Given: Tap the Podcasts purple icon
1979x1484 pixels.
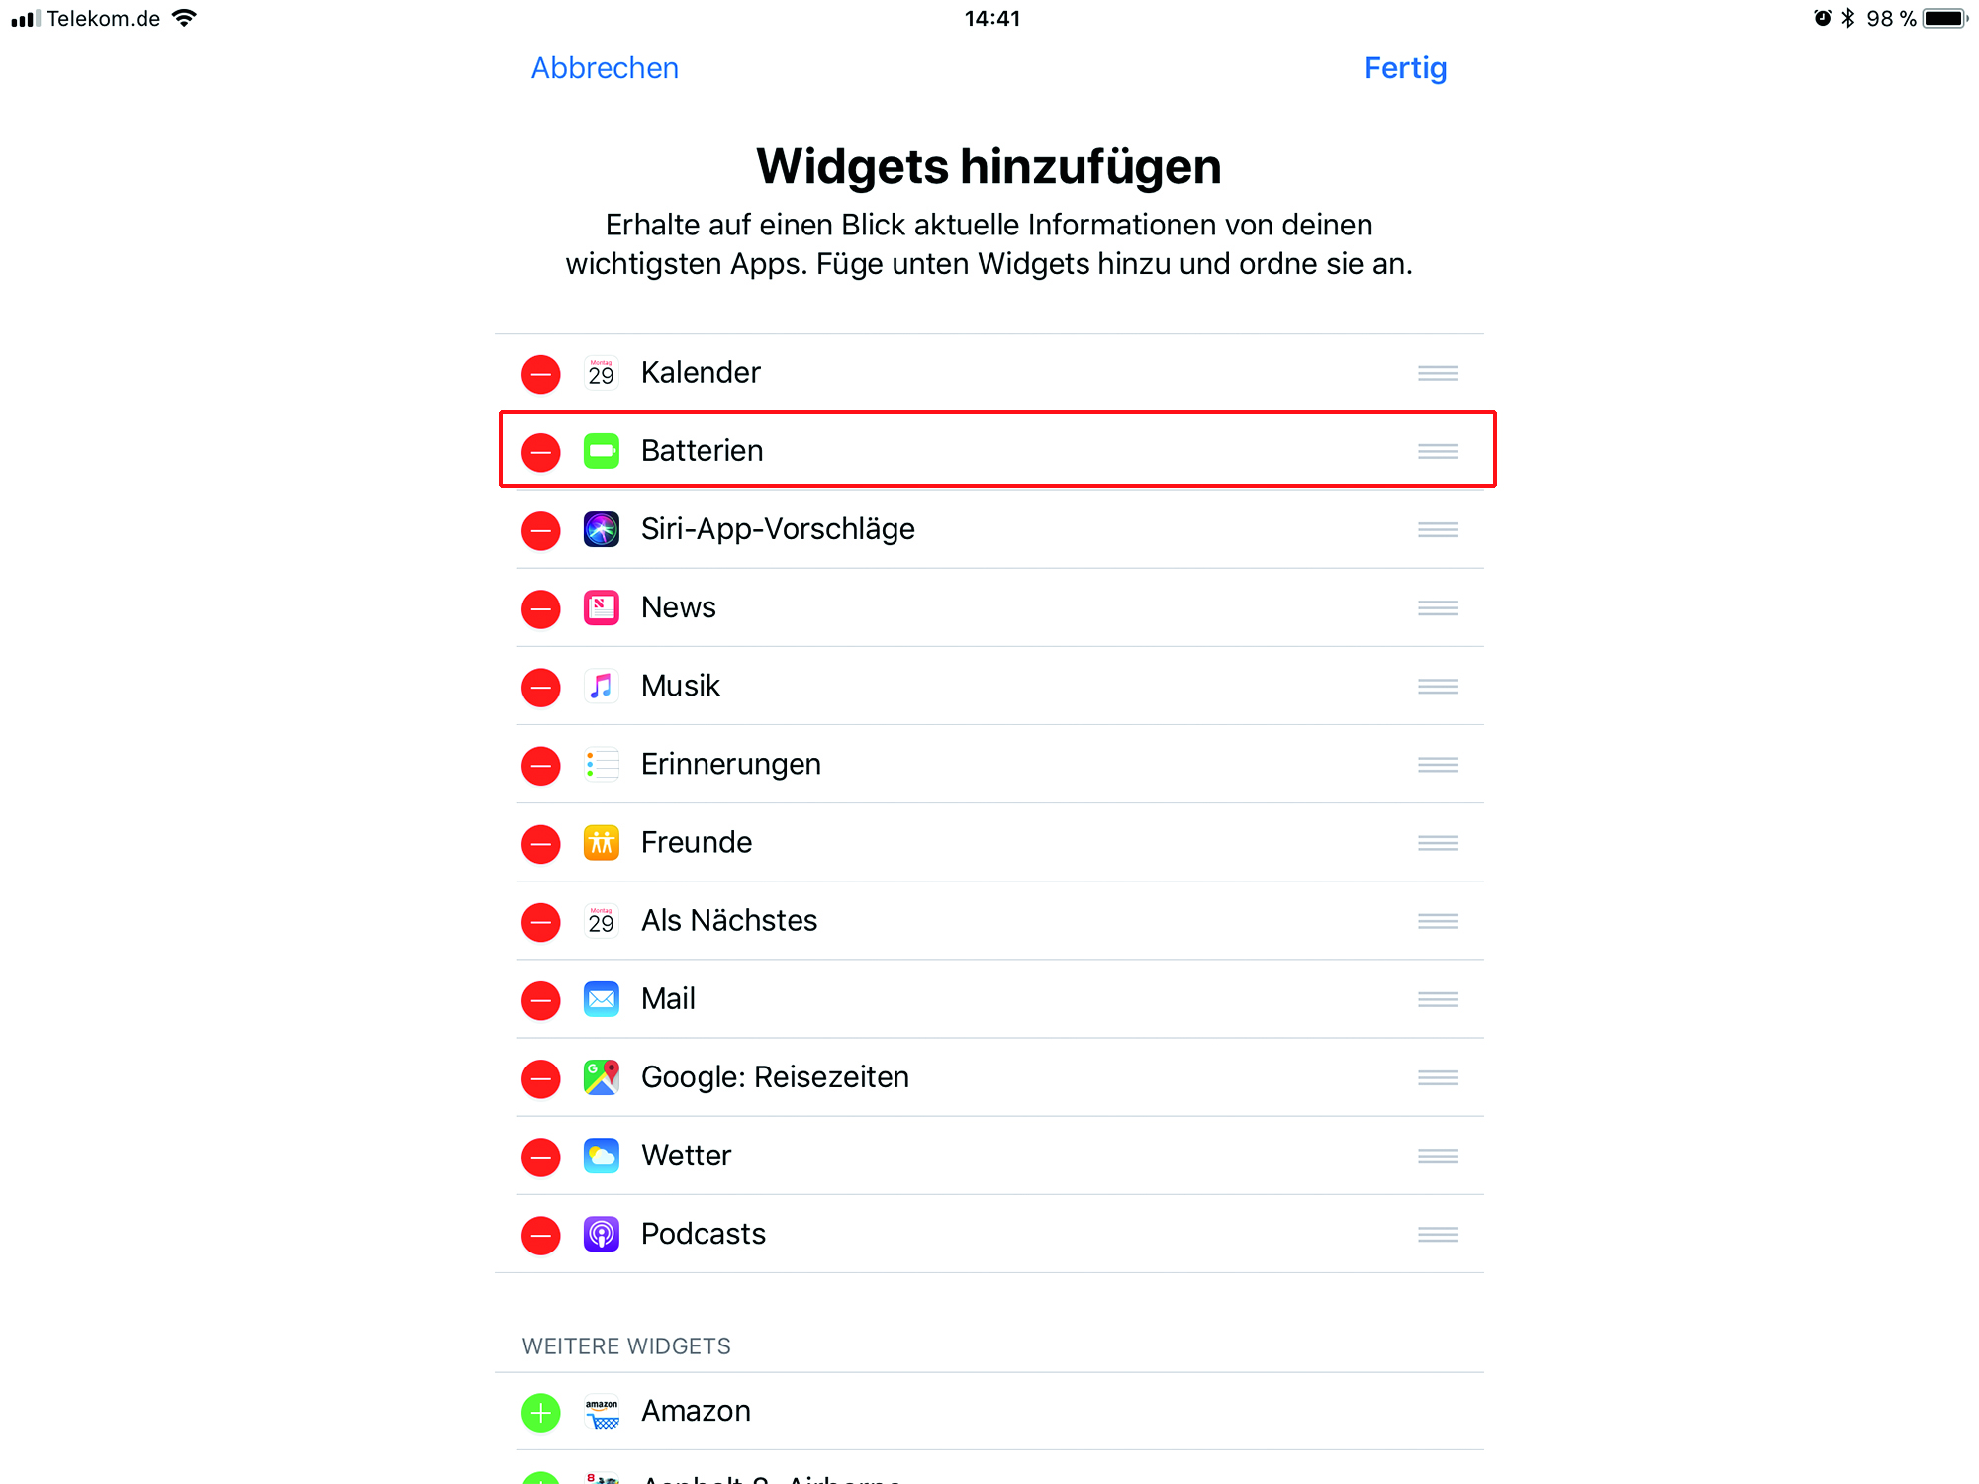Looking at the screenshot, I should (601, 1234).
